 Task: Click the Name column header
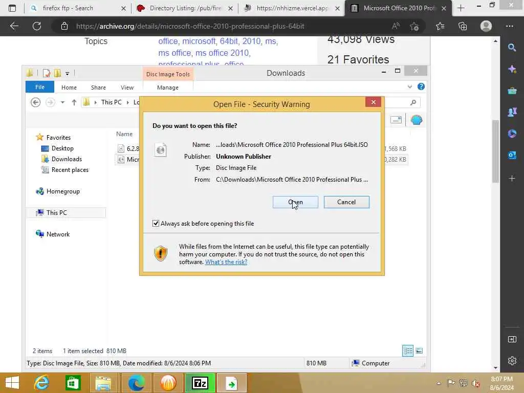pos(124,134)
